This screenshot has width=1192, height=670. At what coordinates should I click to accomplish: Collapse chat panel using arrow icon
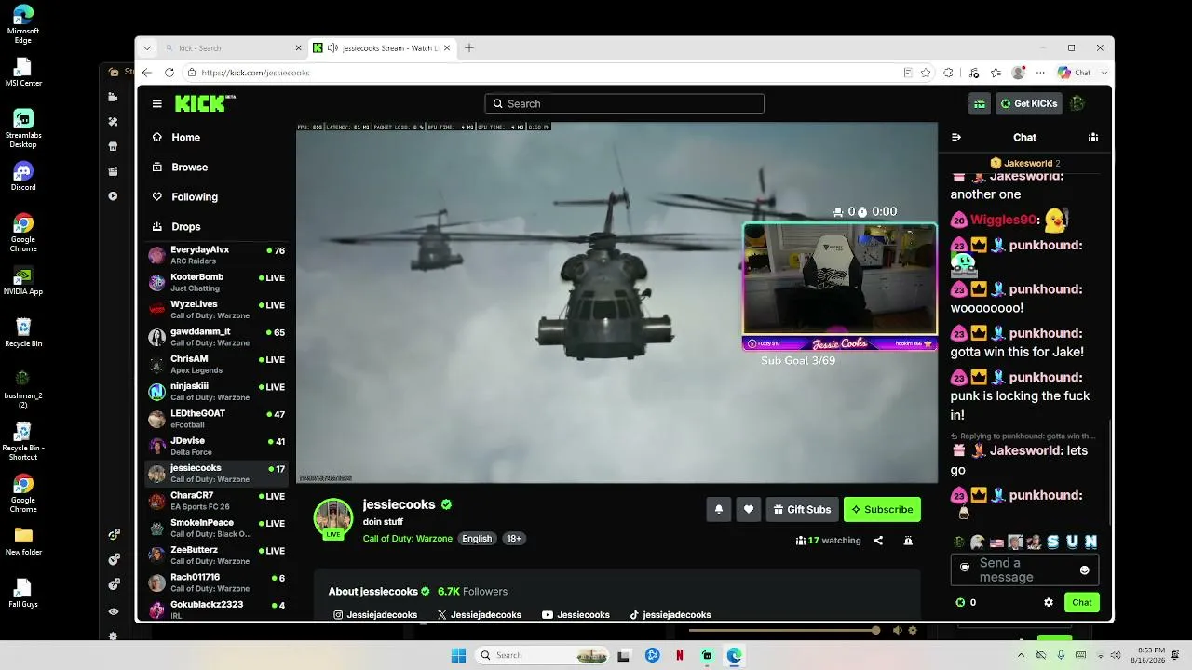click(955, 137)
